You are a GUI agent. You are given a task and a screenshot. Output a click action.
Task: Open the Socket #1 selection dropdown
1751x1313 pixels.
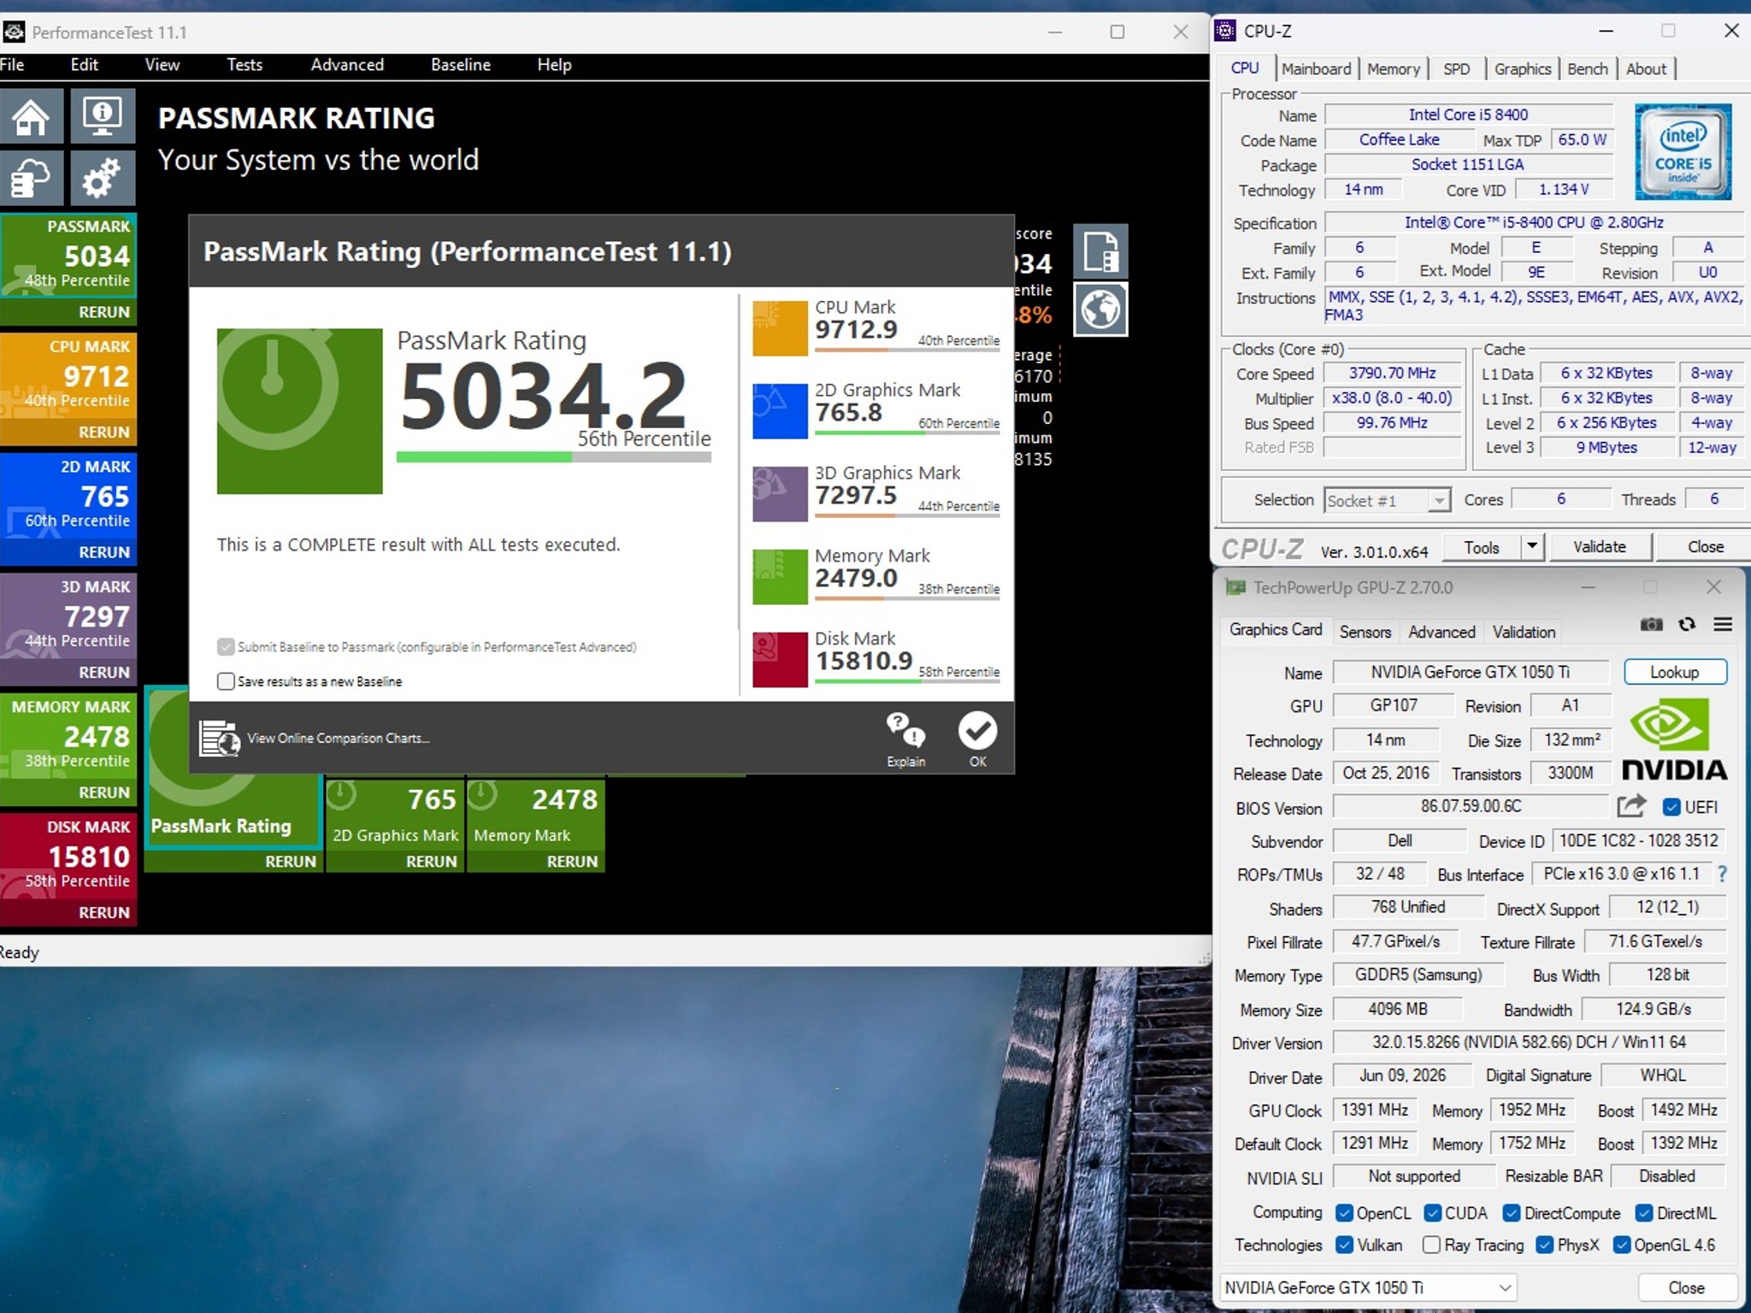click(1388, 500)
